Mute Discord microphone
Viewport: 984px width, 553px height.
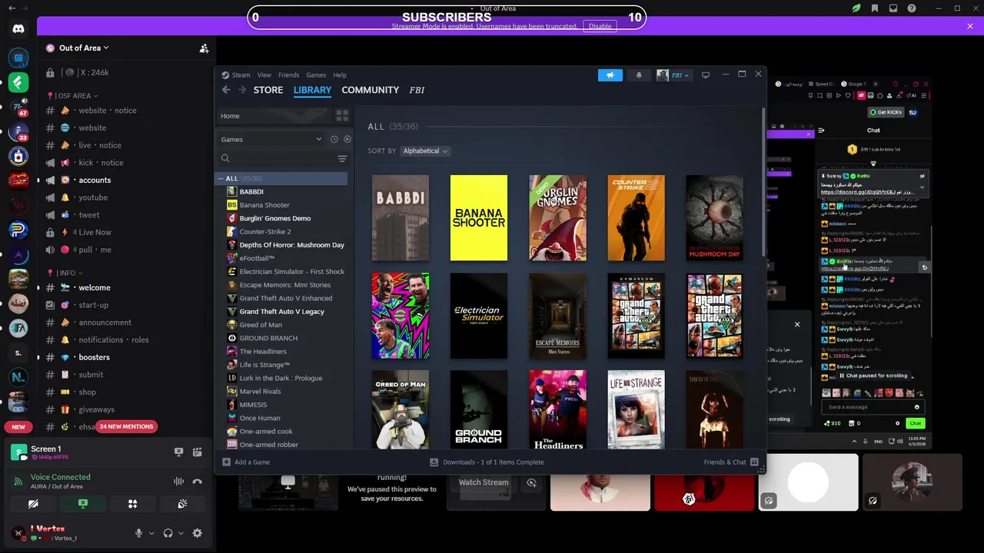click(139, 533)
